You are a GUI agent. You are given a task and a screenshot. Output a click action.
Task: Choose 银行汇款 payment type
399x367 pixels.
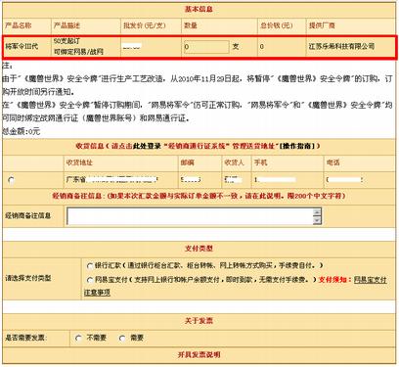click(90, 266)
